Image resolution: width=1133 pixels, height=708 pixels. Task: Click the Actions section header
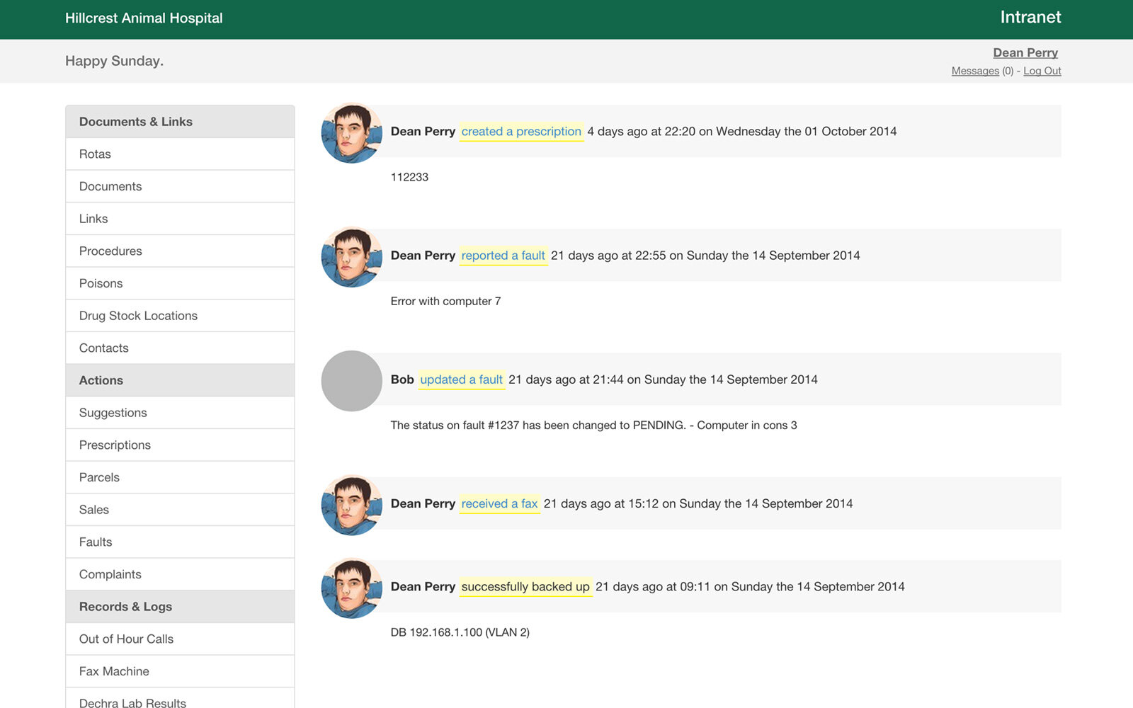pyautogui.click(x=180, y=380)
